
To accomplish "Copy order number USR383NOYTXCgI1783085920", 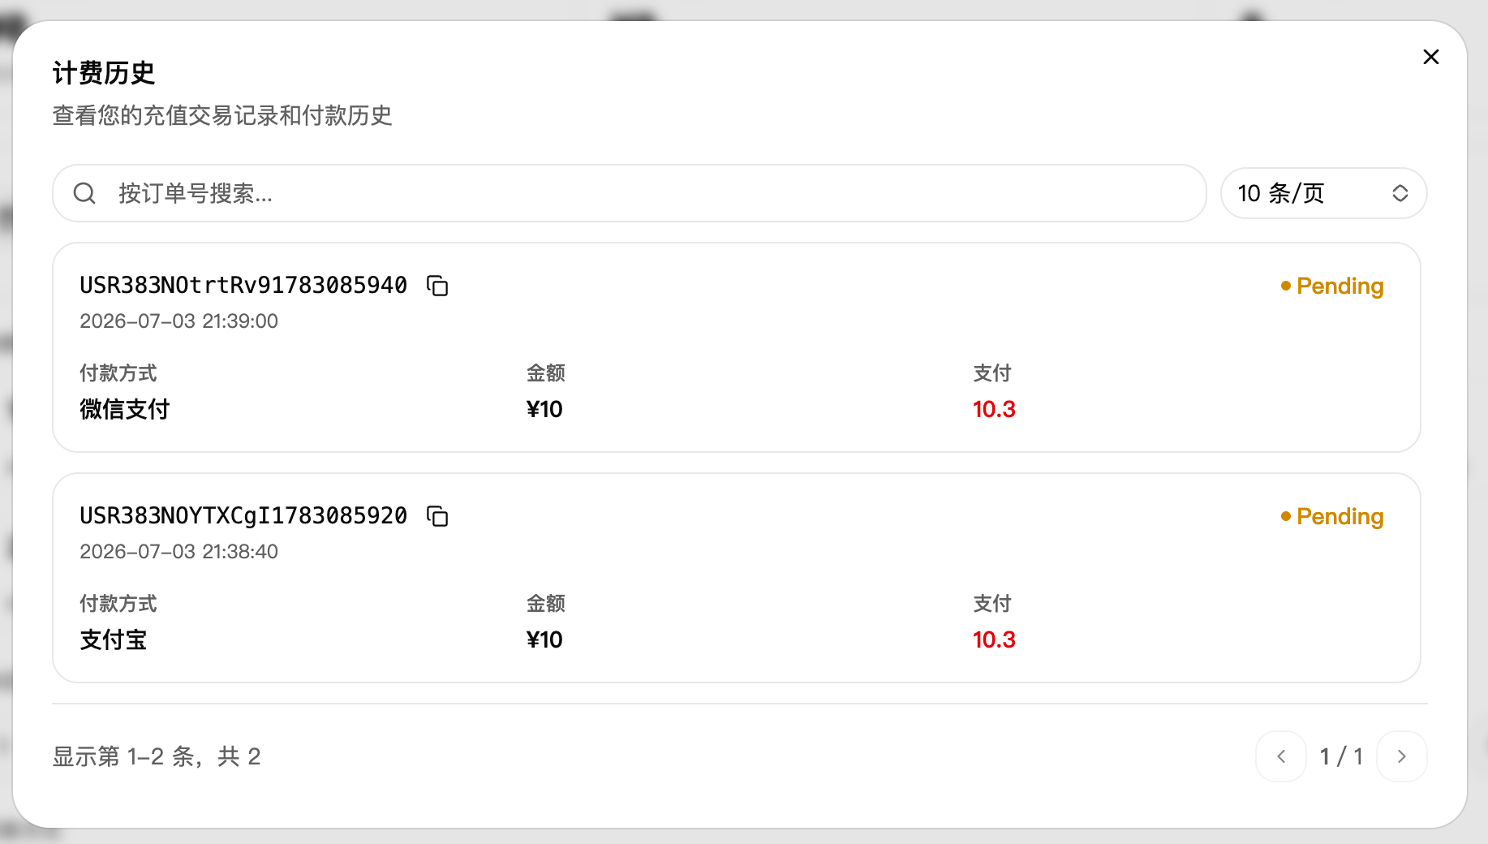I will point(437,516).
